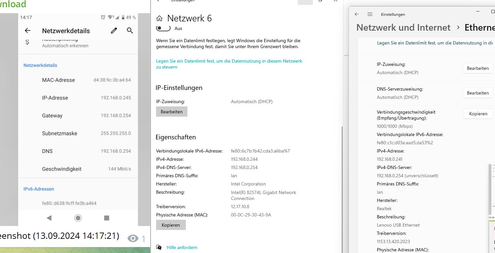This screenshot has width=495, height=253.
Task: Click the fe80::6c7b:1b42:cda3:a6ba%7 IPv6 value
Action: click(260, 151)
